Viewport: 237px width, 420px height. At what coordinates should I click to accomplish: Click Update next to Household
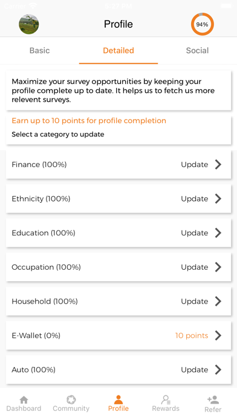click(195, 301)
